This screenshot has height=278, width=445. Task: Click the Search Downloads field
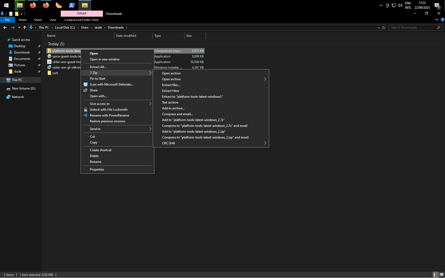click(x=412, y=28)
